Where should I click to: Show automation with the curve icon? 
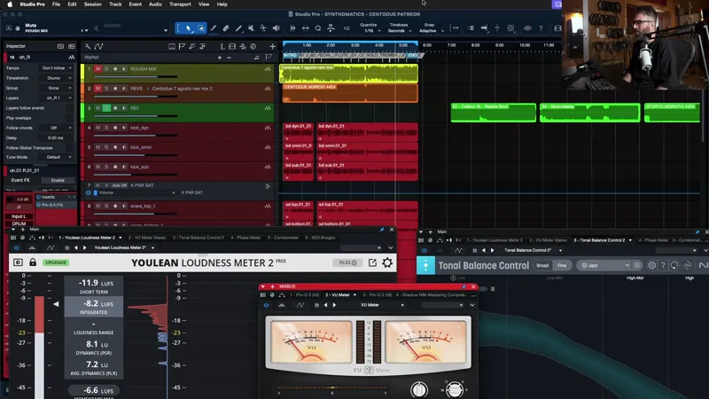point(98,46)
